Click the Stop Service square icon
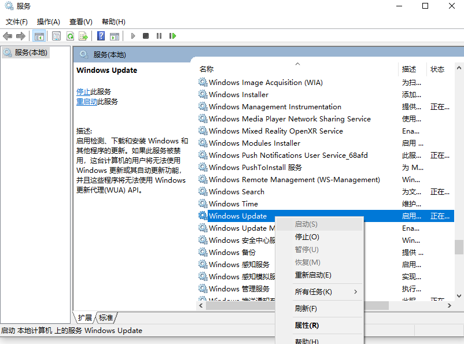The image size is (464, 344). click(x=146, y=36)
